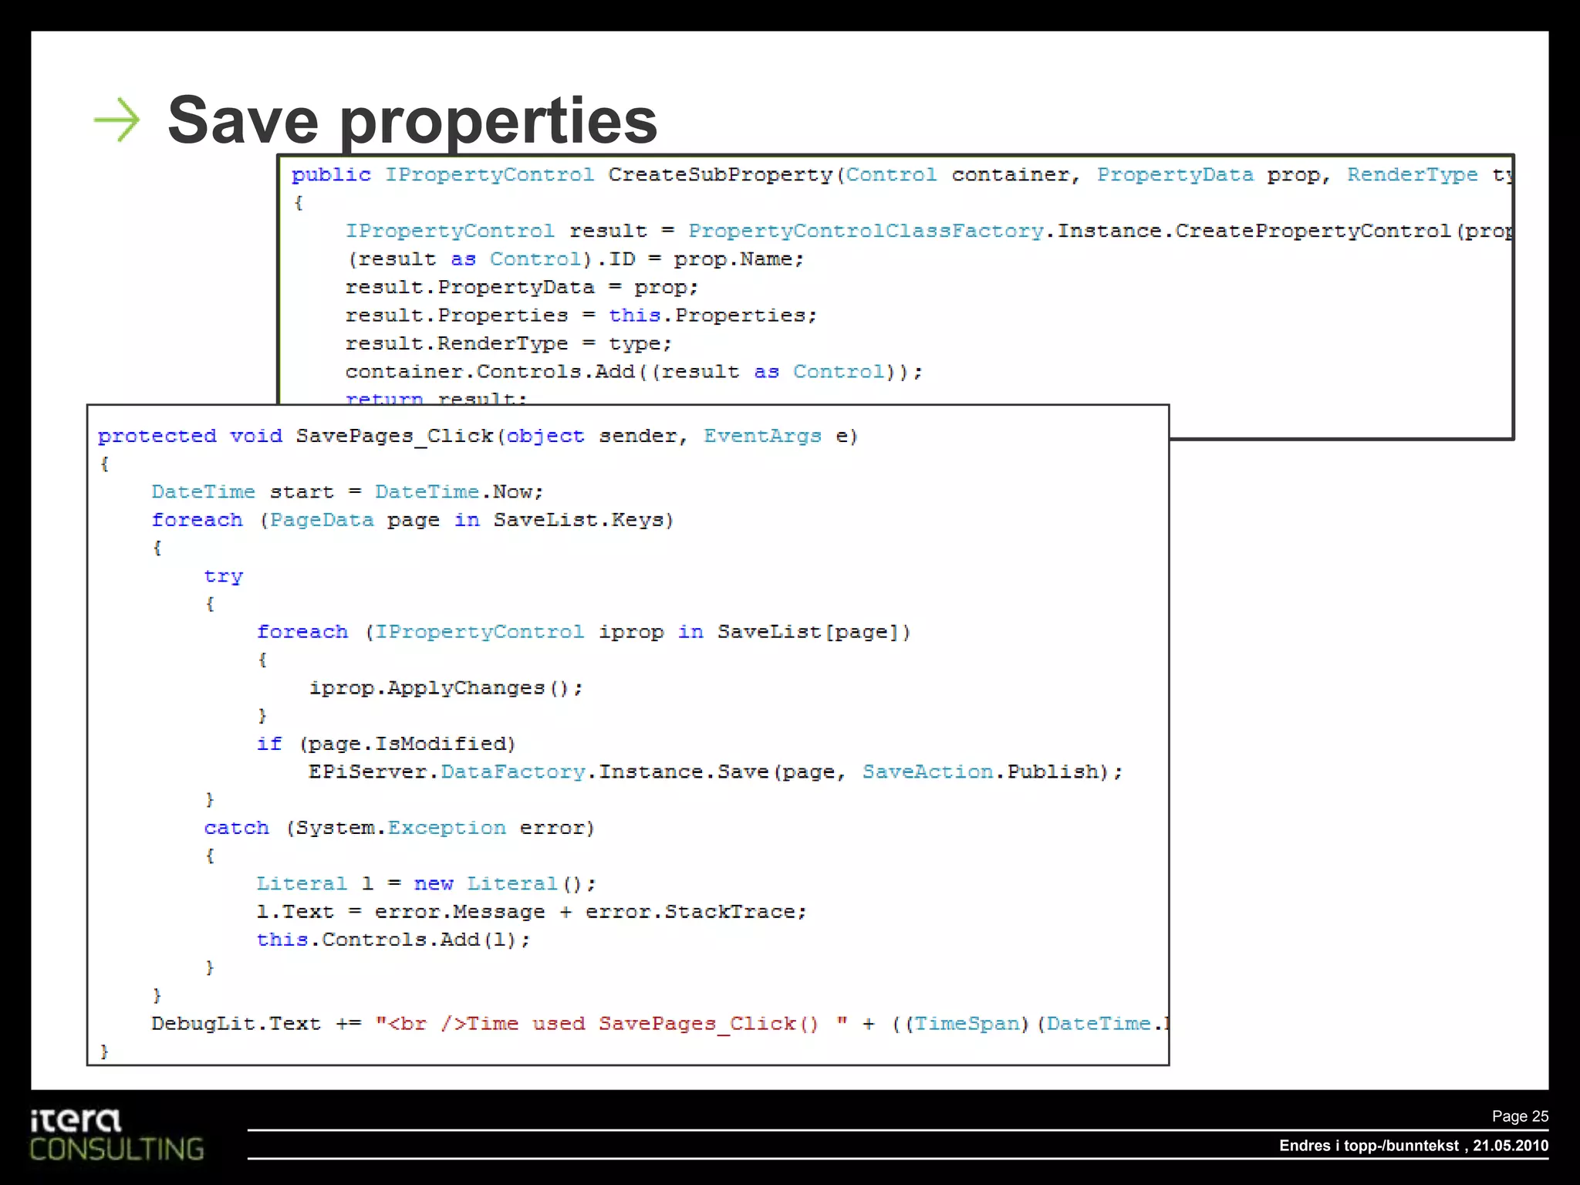Click the 'Page 25' page number
The width and height of the screenshot is (1580, 1185).
(x=1519, y=1116)
